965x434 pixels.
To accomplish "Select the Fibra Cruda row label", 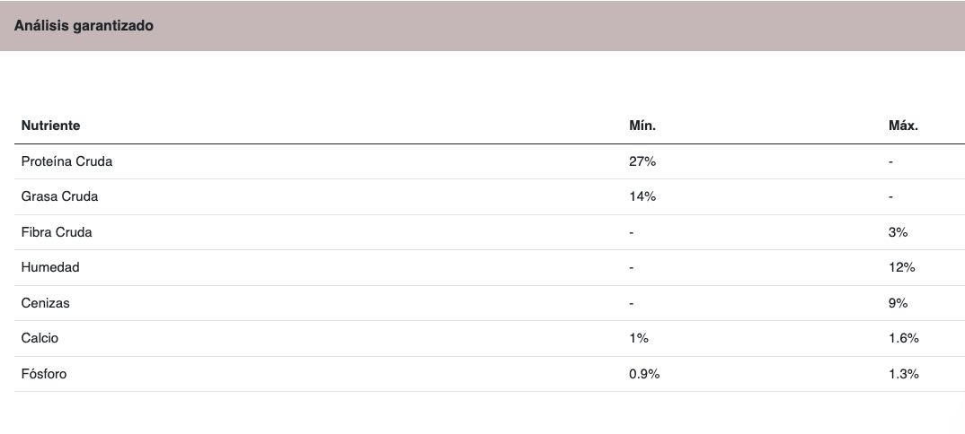I will pos(57,232).
